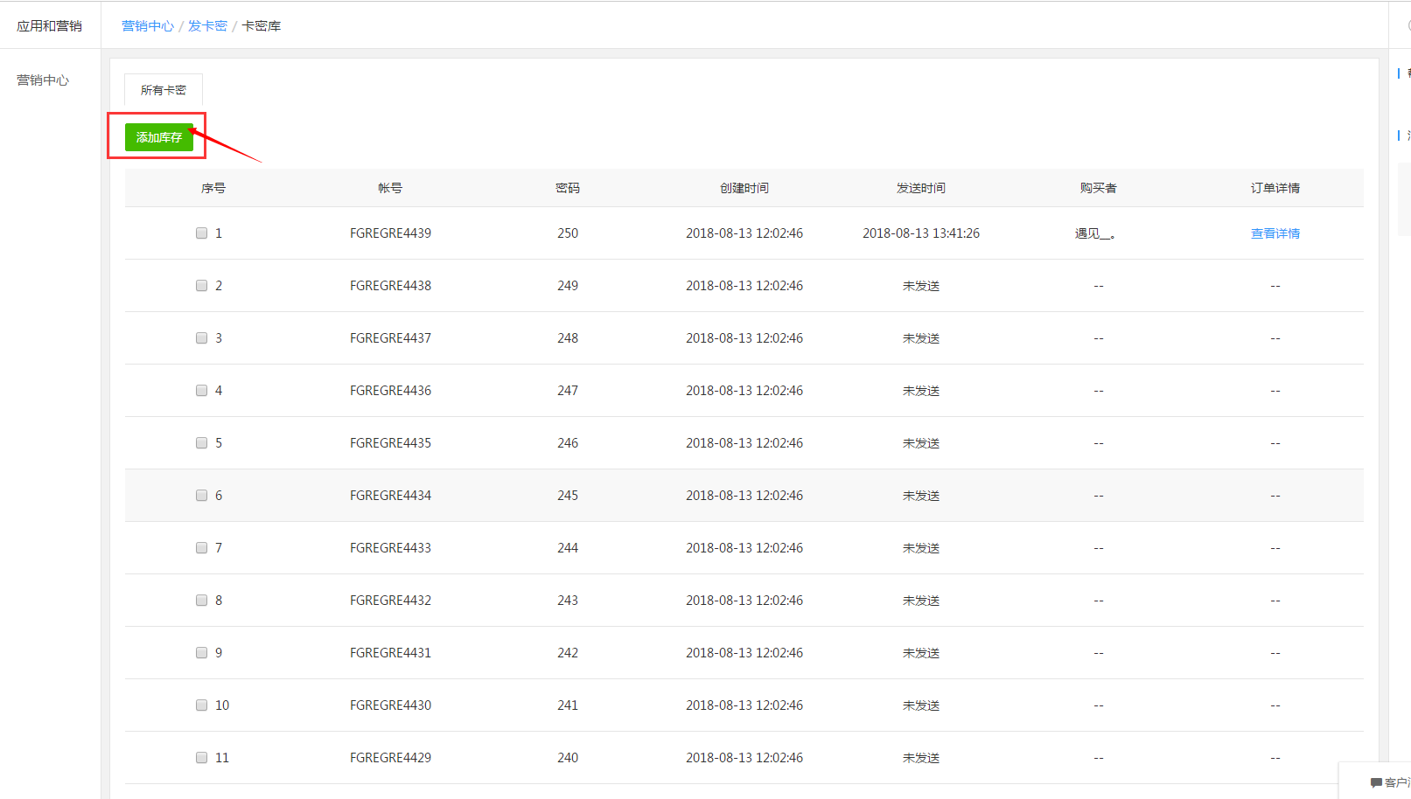Open the 应用和营销 top-left menu
Screen dimensions: 1411x799
point(49,26)
